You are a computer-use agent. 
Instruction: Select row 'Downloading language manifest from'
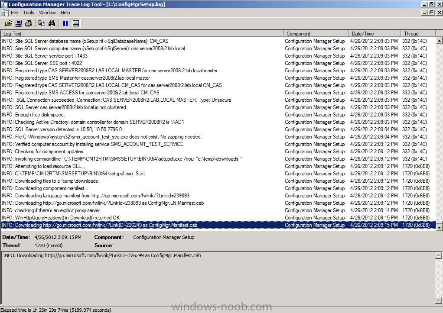(218, 196)
